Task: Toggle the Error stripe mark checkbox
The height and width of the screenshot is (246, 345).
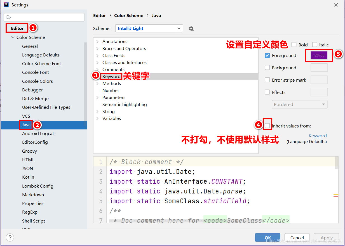Action: [x=267, y=80]
